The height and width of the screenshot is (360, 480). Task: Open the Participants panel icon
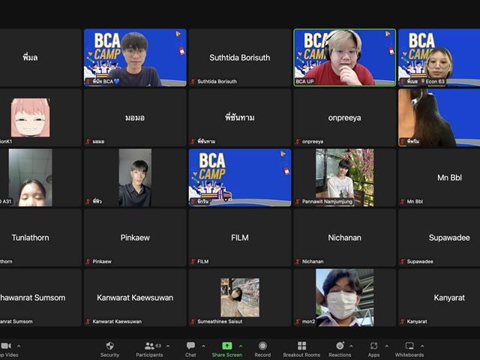pyautogui.click(x=149, y=346)
